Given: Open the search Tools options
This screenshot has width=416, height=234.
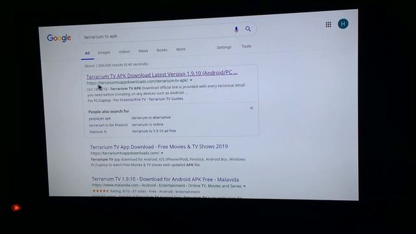Looking at the screenshot, I should (246, 46).
